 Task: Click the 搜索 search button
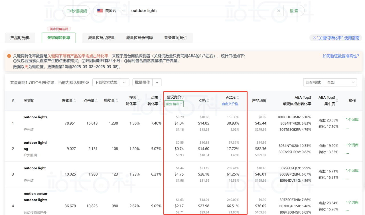click(294, 11)
